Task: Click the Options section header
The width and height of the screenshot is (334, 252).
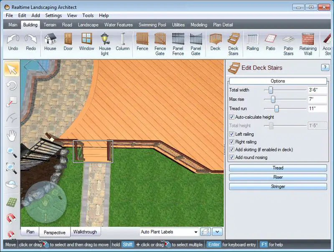Action: click(x=278, y=81)
